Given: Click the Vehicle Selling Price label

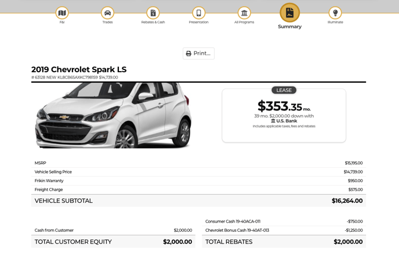Looking at the screenshot, I should click(x=53, y=172).
